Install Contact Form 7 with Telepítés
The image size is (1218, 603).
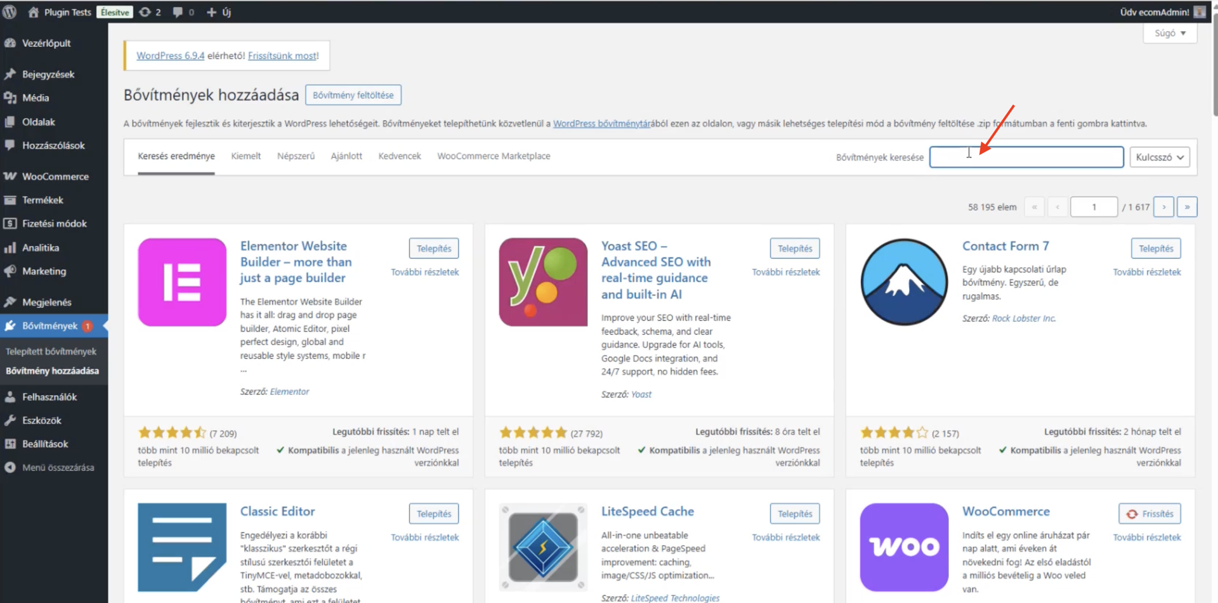click(1156, 249)
